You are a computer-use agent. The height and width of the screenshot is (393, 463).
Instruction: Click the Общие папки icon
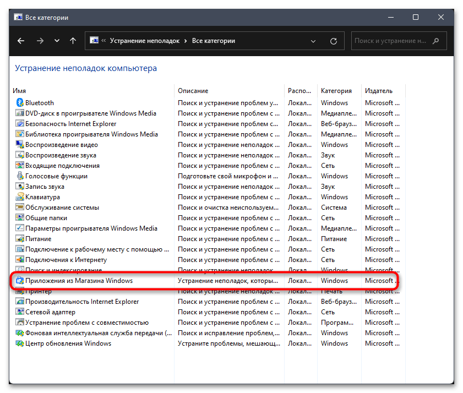(20, 218)
